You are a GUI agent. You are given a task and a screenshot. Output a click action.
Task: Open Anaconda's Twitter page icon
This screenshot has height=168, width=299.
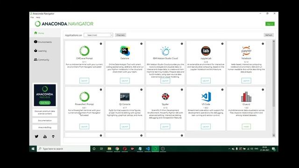(x=36, y=136)
